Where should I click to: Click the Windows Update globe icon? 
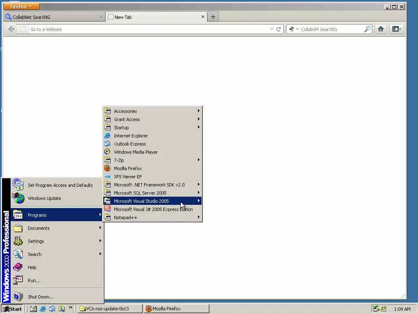point(18,198)
